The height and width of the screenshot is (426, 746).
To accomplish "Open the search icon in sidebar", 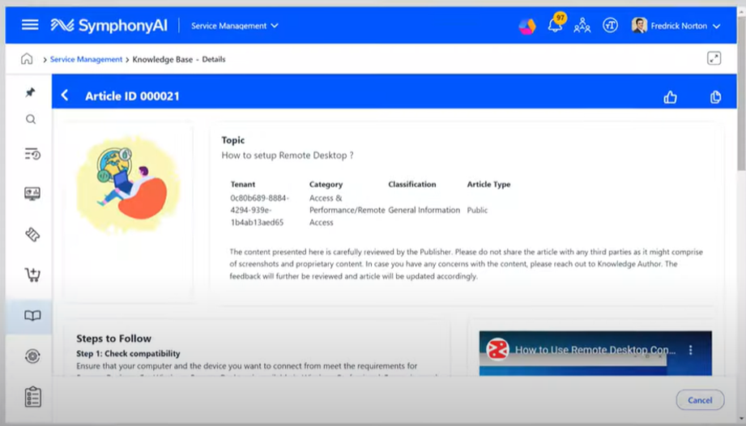I will coord(31,120).
